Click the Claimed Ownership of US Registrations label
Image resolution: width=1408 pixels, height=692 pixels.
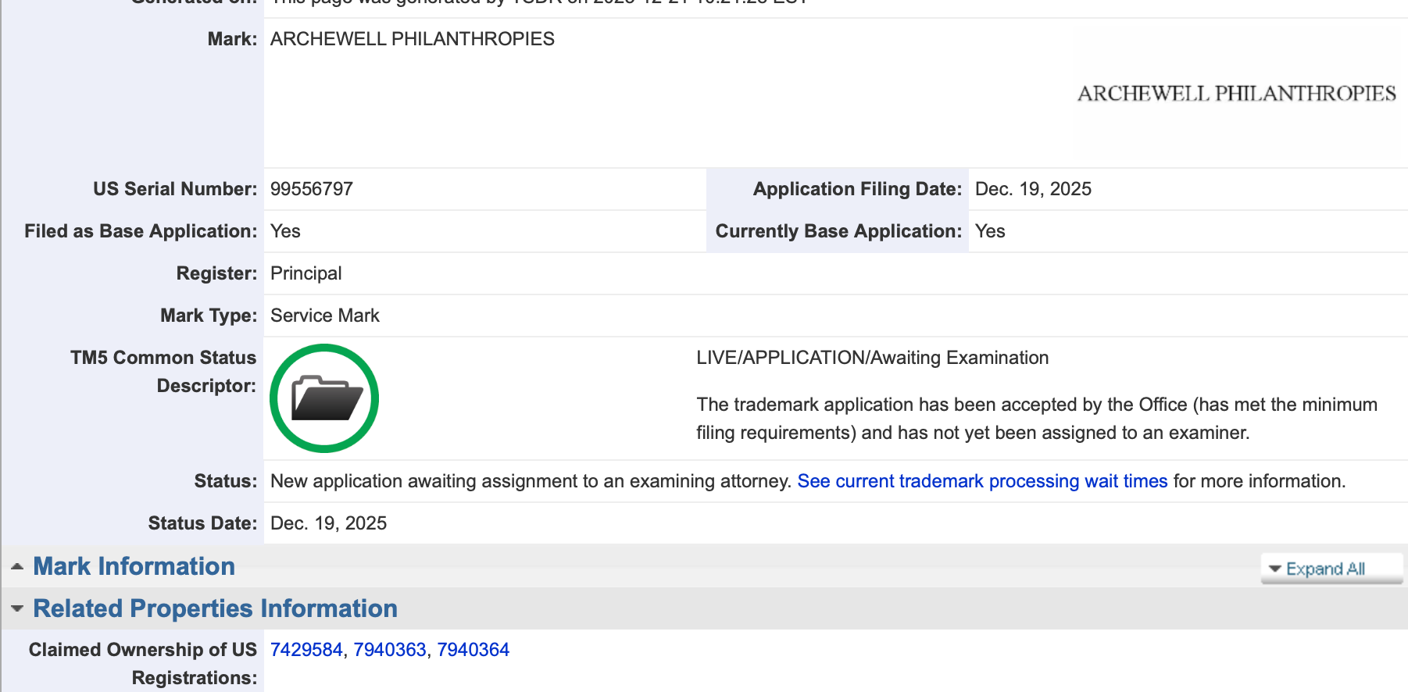(143, 664)
